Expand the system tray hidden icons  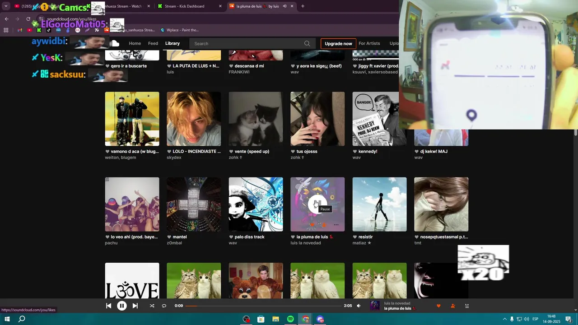[505, 319]
